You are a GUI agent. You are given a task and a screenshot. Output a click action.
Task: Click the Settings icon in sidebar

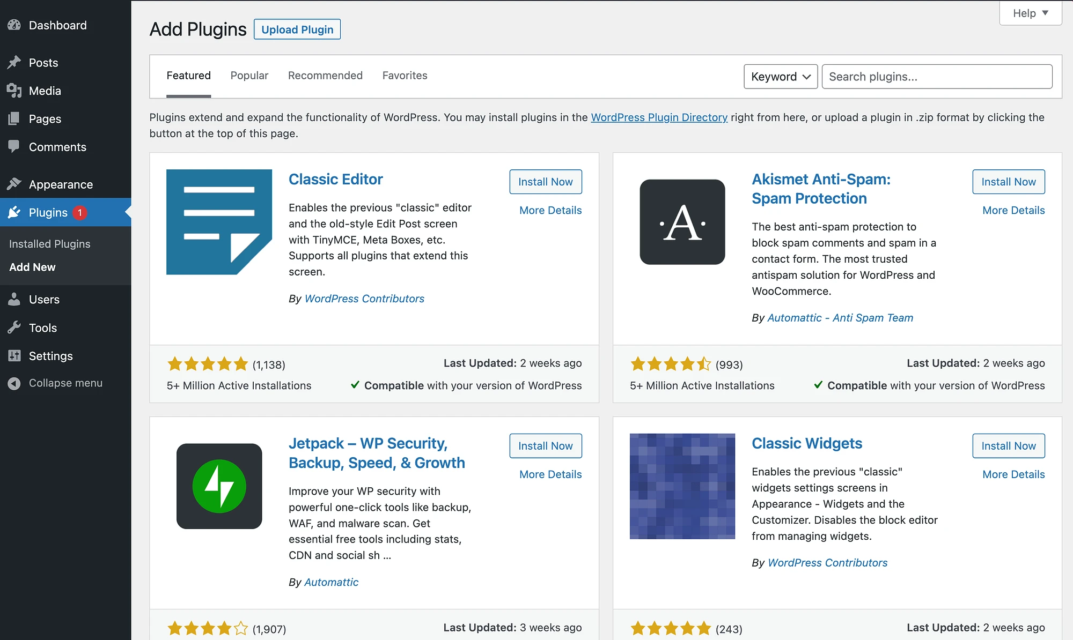[x=14, y=355]
